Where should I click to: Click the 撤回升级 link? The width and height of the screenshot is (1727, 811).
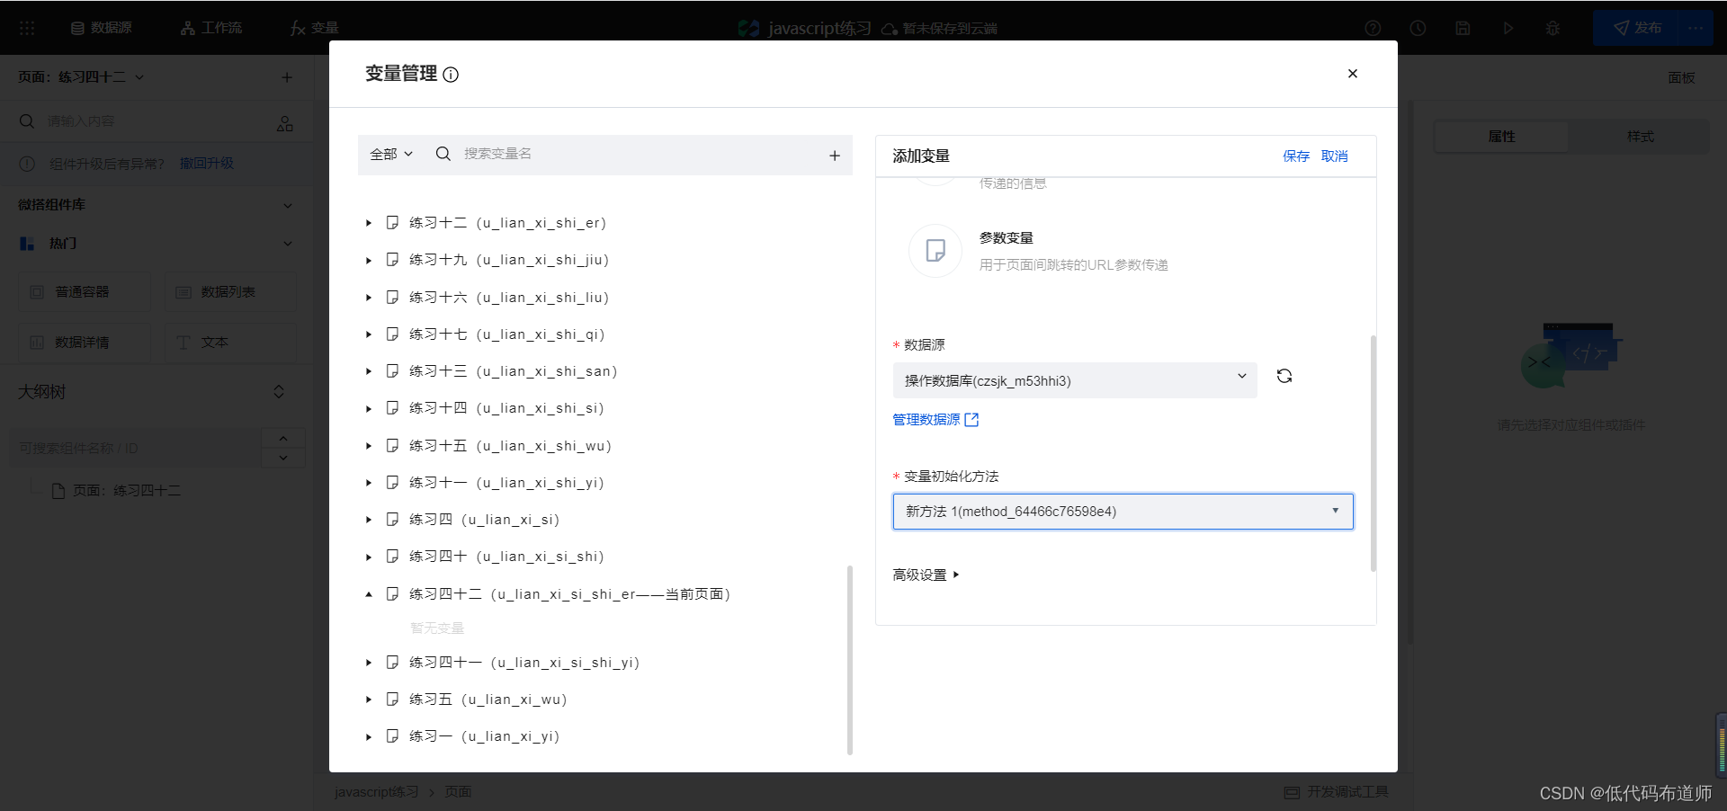207,164
